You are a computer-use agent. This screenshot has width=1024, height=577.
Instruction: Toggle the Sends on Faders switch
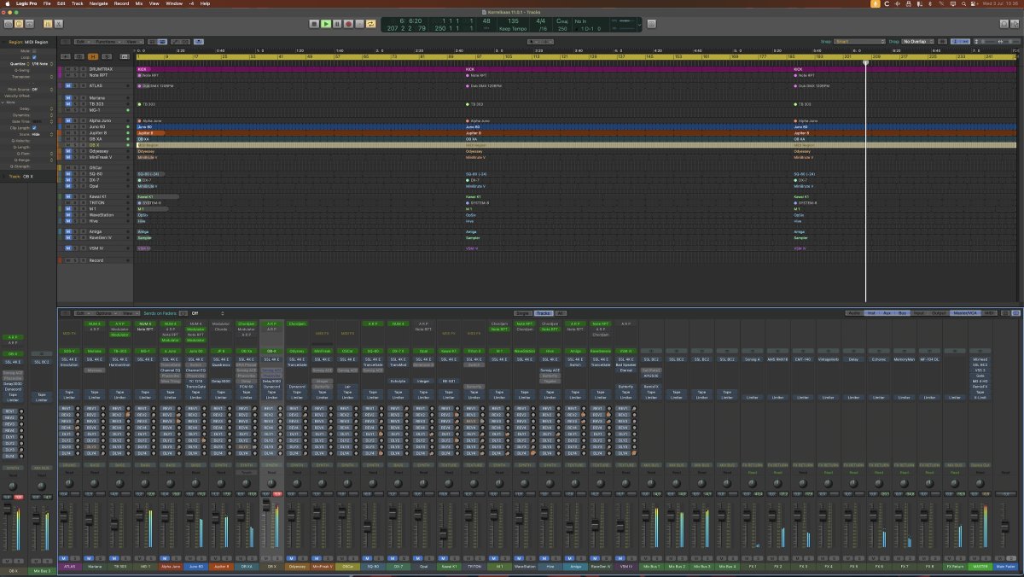[183, 313]
